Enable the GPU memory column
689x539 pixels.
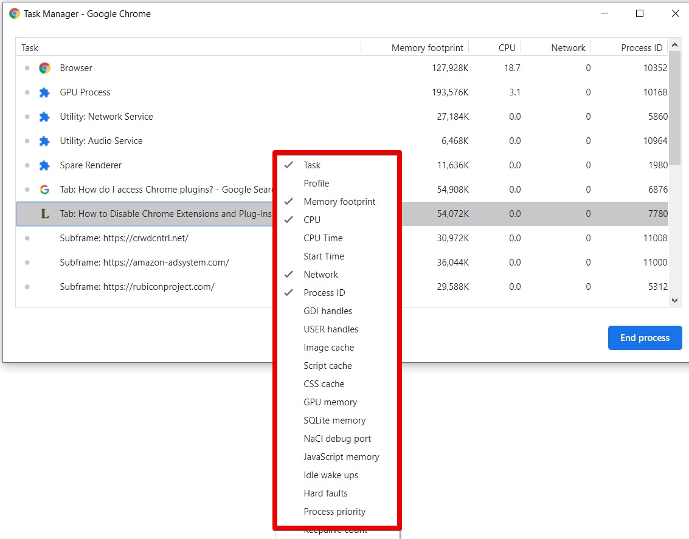[x=330, y=402]
